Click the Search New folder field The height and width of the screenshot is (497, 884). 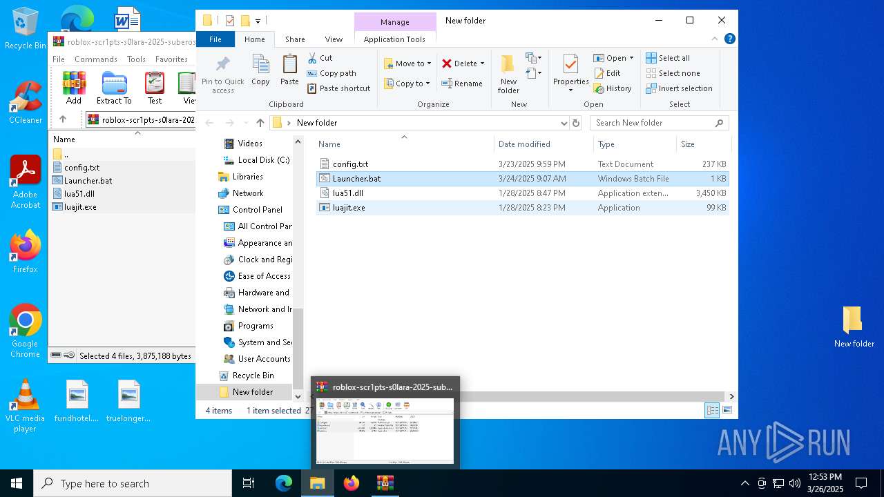coord(659,123)
